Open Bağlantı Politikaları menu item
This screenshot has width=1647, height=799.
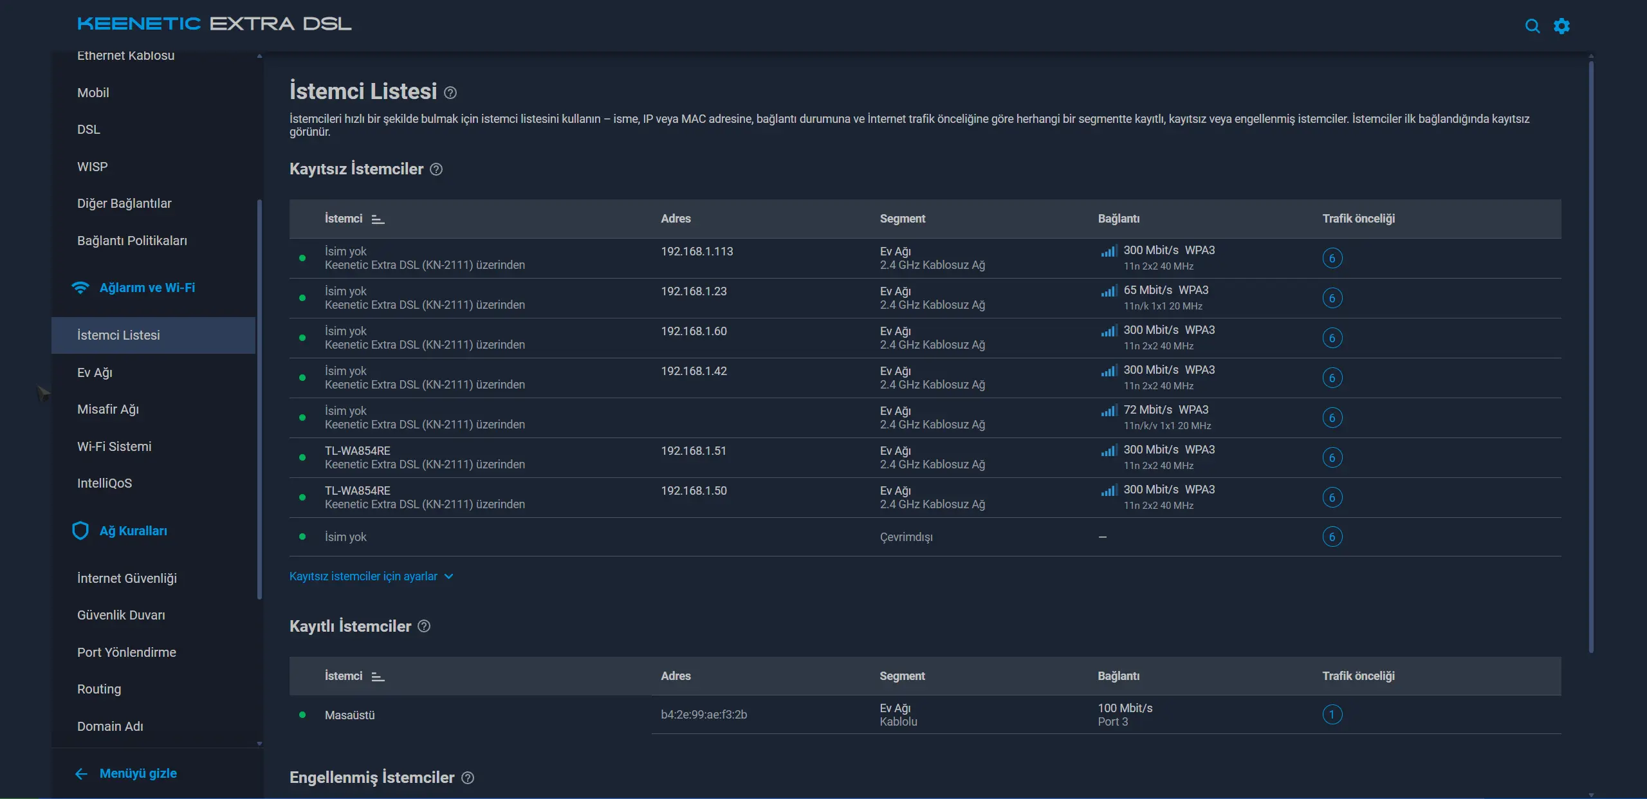[x=133, y=241]
